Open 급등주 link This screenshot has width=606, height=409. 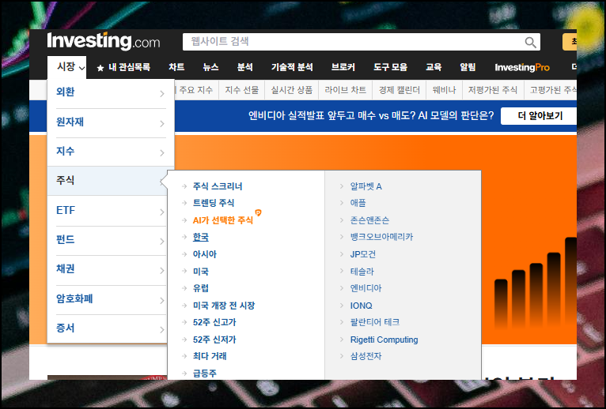point(205,373)
